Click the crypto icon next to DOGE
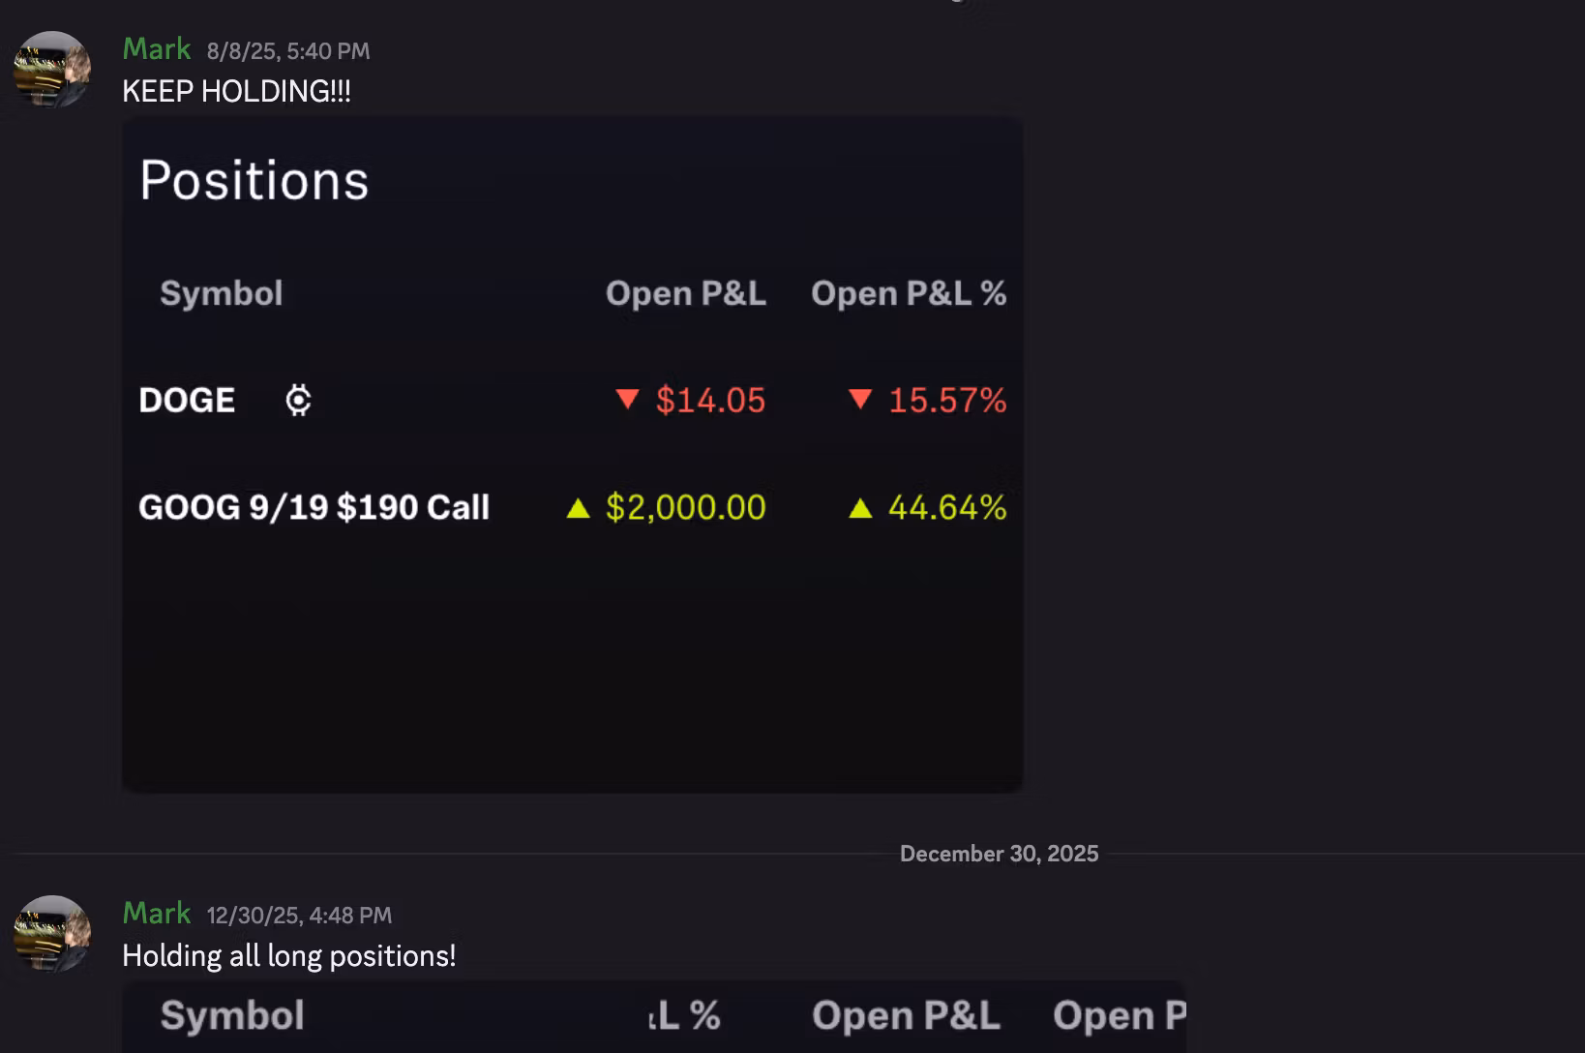This screenshot has width=1585, height=1053. (x=298, y=400)
